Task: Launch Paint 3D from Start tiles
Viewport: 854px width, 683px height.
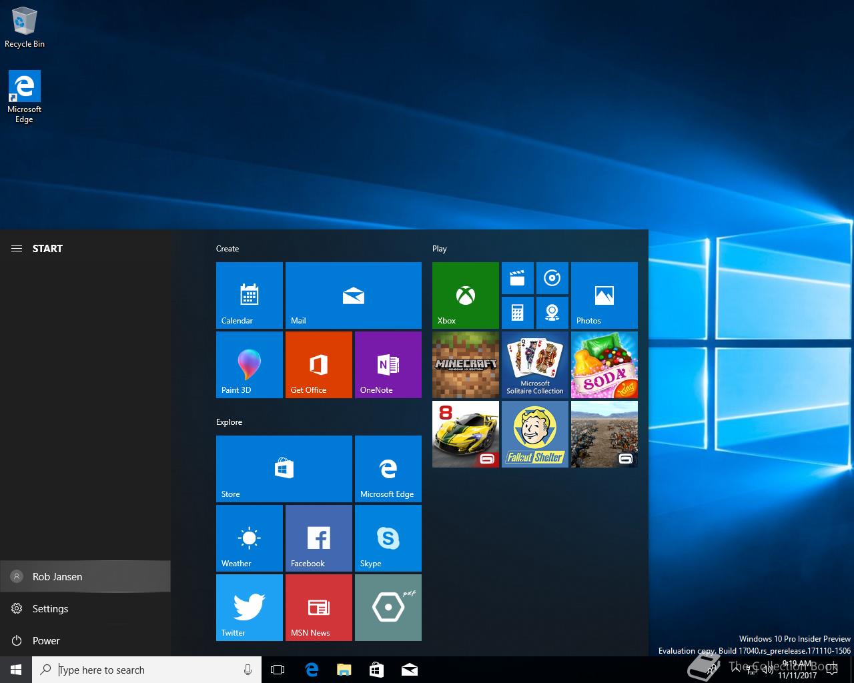Action: tap(250, 365)
